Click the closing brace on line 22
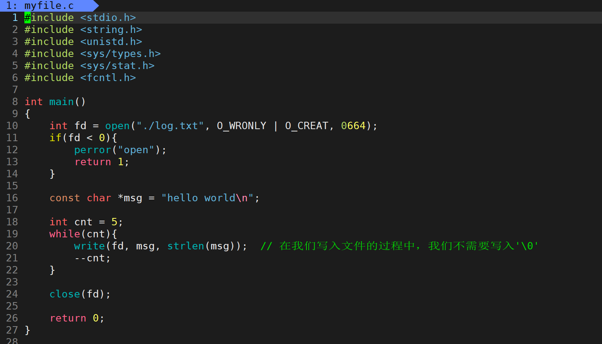The width and height of the screenshot is (602, 344). tap(52, 270)
